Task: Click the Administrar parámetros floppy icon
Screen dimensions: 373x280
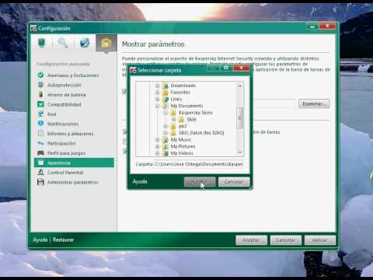Action: click(x=40, y=182)
